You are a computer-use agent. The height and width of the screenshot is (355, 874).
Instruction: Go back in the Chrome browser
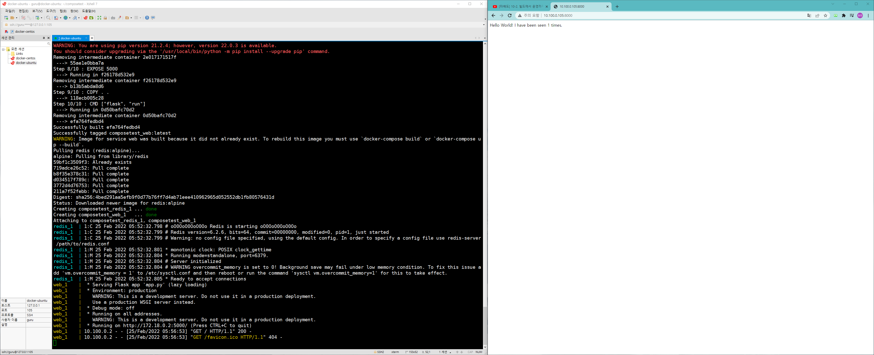point(493,15)
